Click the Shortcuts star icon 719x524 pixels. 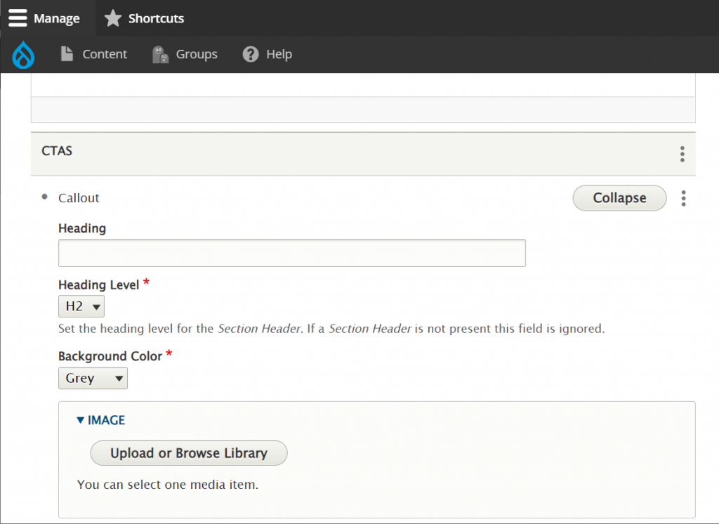coord(113,18)
